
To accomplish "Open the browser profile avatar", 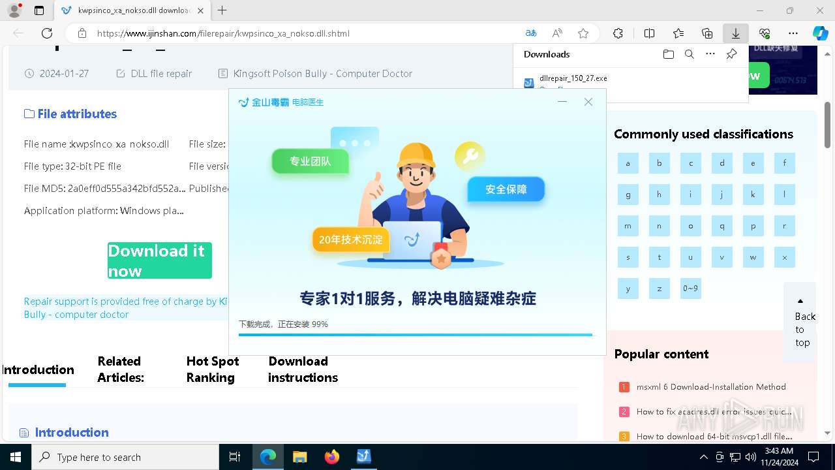I will tap(14, 10).
